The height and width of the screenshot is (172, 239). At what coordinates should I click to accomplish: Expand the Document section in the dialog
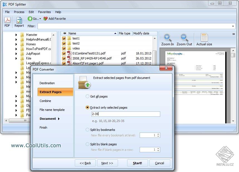point(48,119)
